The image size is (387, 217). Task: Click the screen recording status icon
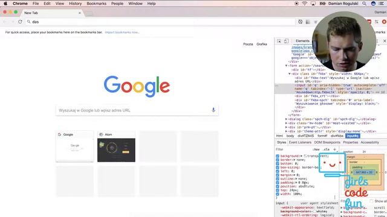[x=297, y=4]
